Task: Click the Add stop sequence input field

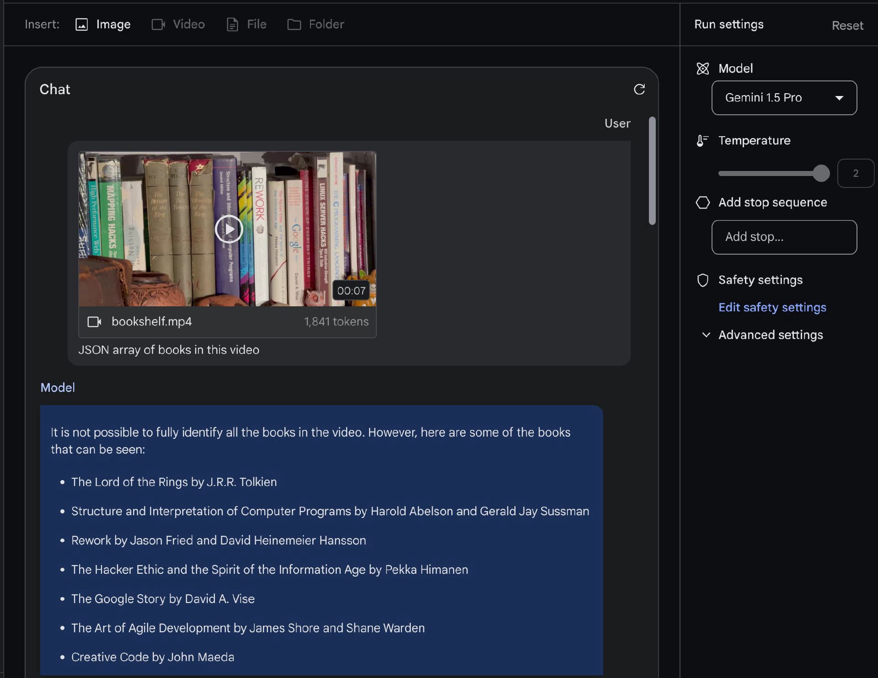Action: click(x=784, y=237)
